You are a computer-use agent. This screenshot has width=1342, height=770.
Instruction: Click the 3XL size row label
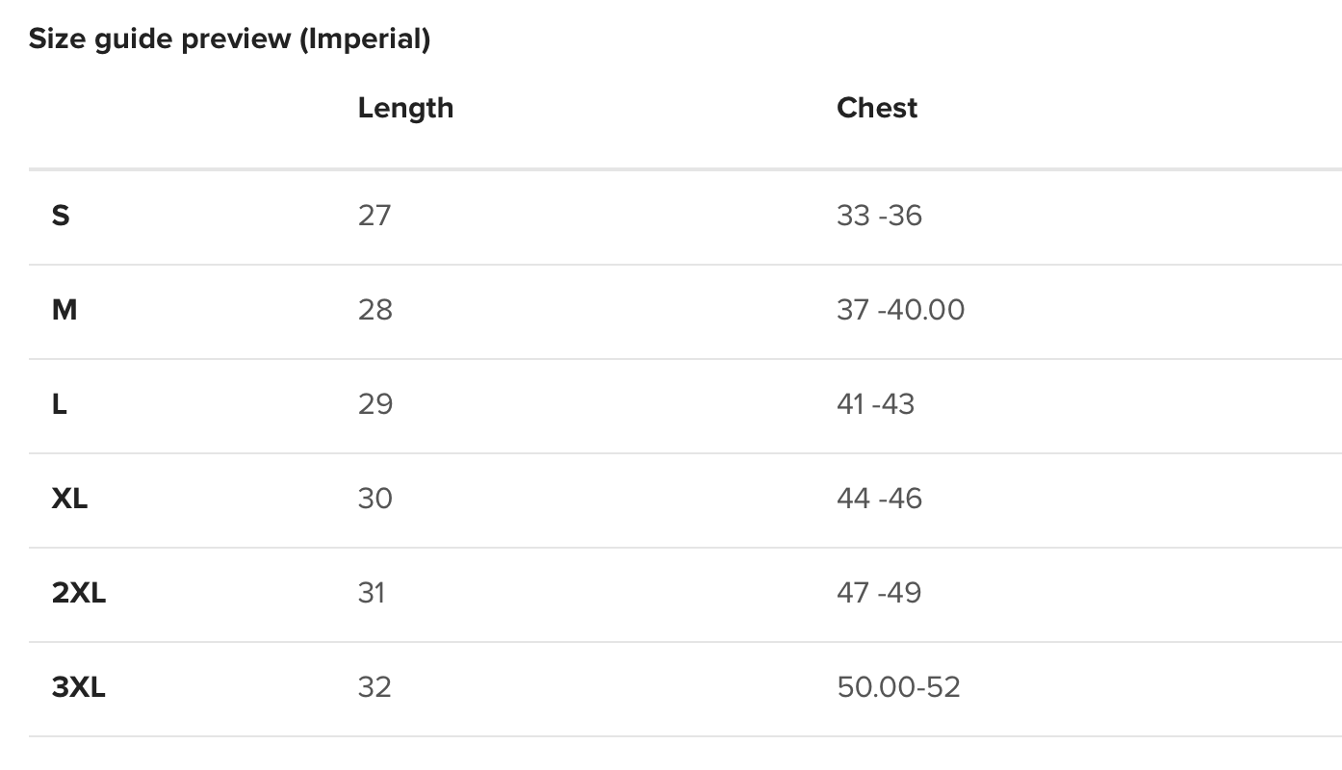pyautogui.click(x=79, y=687)
